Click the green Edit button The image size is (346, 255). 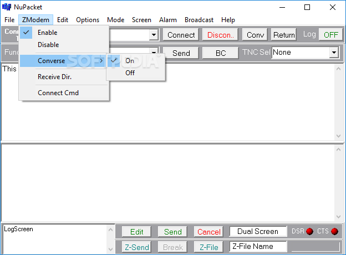click(x=136, y=232)
